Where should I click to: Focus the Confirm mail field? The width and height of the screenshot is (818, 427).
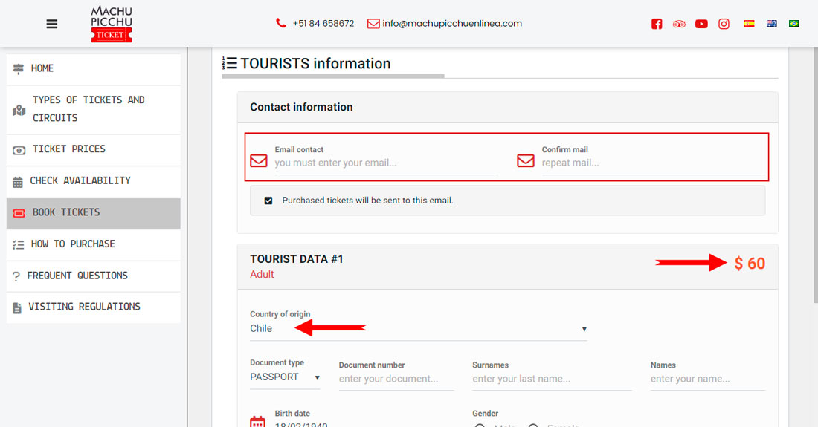652,163
